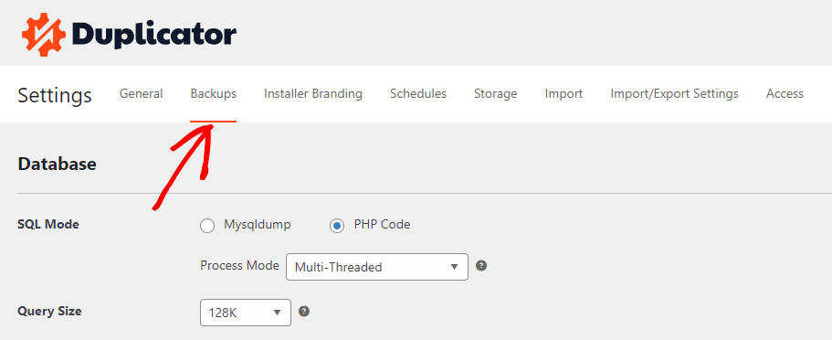832x340 pixels.
Task: Open the Schedules tab
Action: click(x=418, y=94)
